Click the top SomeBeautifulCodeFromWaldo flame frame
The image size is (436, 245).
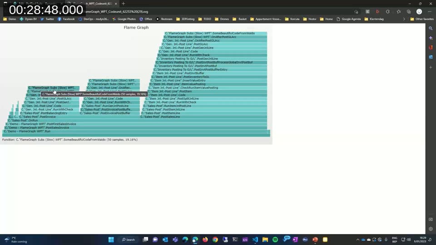(x=215, y=33)
